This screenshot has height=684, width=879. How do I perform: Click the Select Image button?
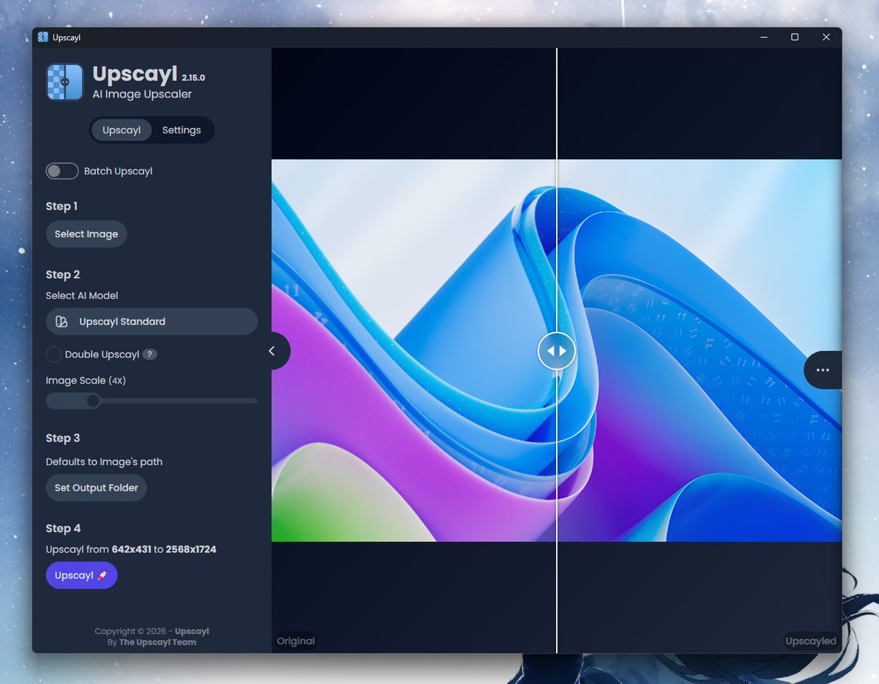click(x=86, y=234)
